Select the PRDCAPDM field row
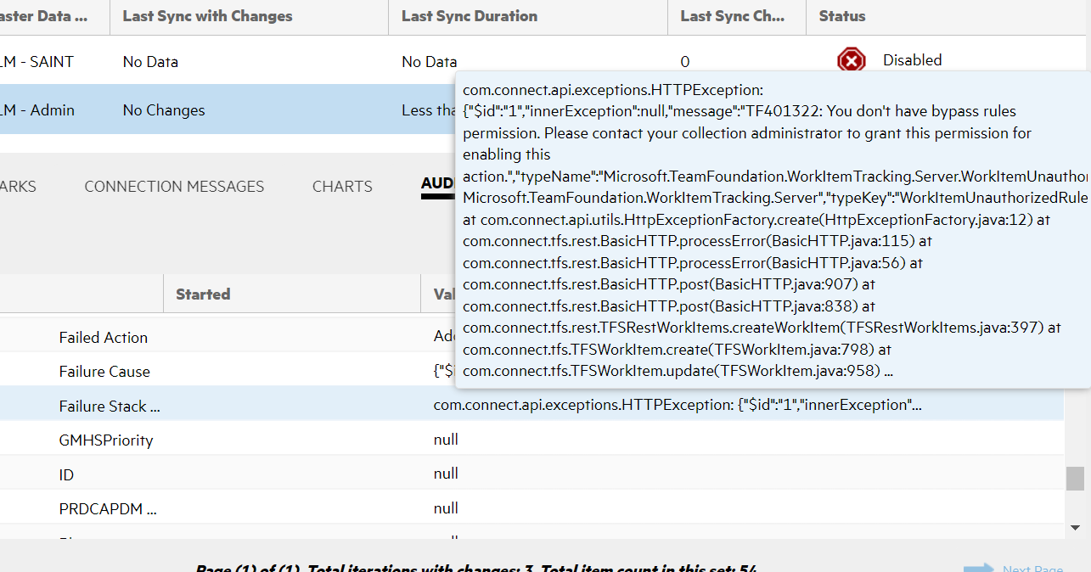Screen dimensions: 1091x572 pos(107,509)
